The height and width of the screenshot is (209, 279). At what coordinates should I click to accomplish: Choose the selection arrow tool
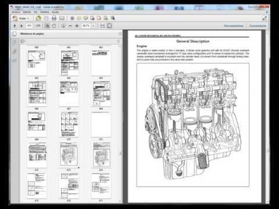pyautogui.click(x=48, y=26)
